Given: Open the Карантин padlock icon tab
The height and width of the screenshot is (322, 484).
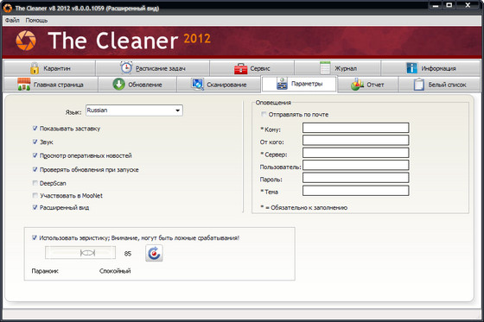Looking at the screenshot, I should click(35, 68).
